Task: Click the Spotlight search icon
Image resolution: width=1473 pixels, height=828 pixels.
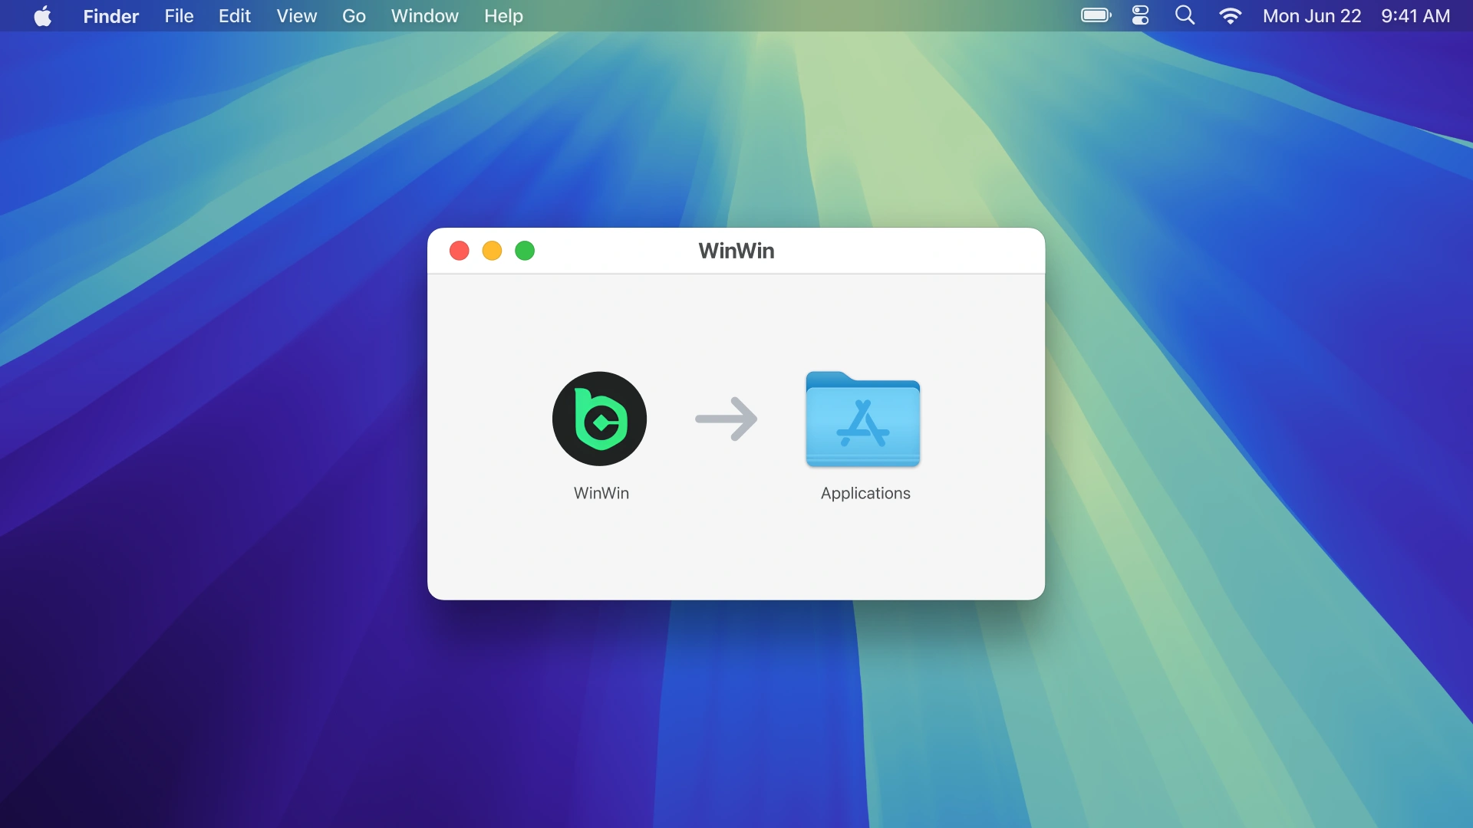Action: pyautogui.click(x=1185, y=15)
